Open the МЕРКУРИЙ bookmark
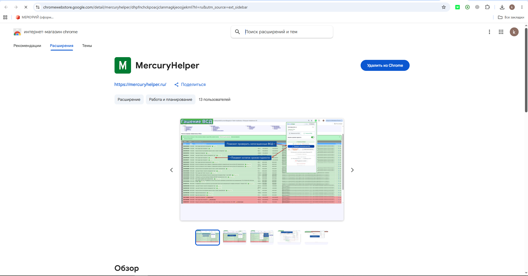The height and width of the screenshot is (276, 528). (x=35, y=17)
